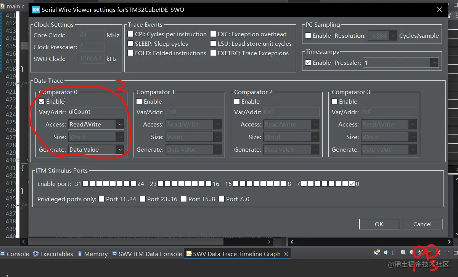Viewport: 458px width, 277px height.
Task: Click the Clock Prescaler field
Action: pos(92,47)
